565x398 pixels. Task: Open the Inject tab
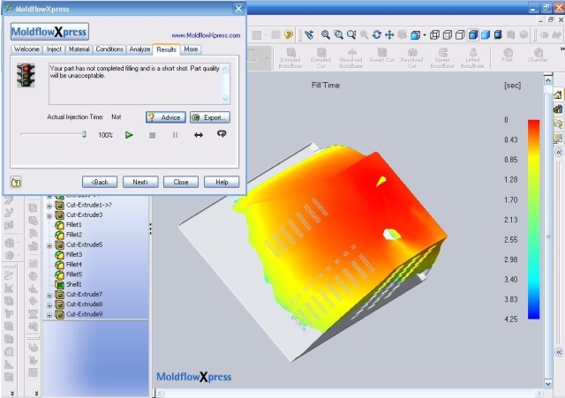[54, 49]
